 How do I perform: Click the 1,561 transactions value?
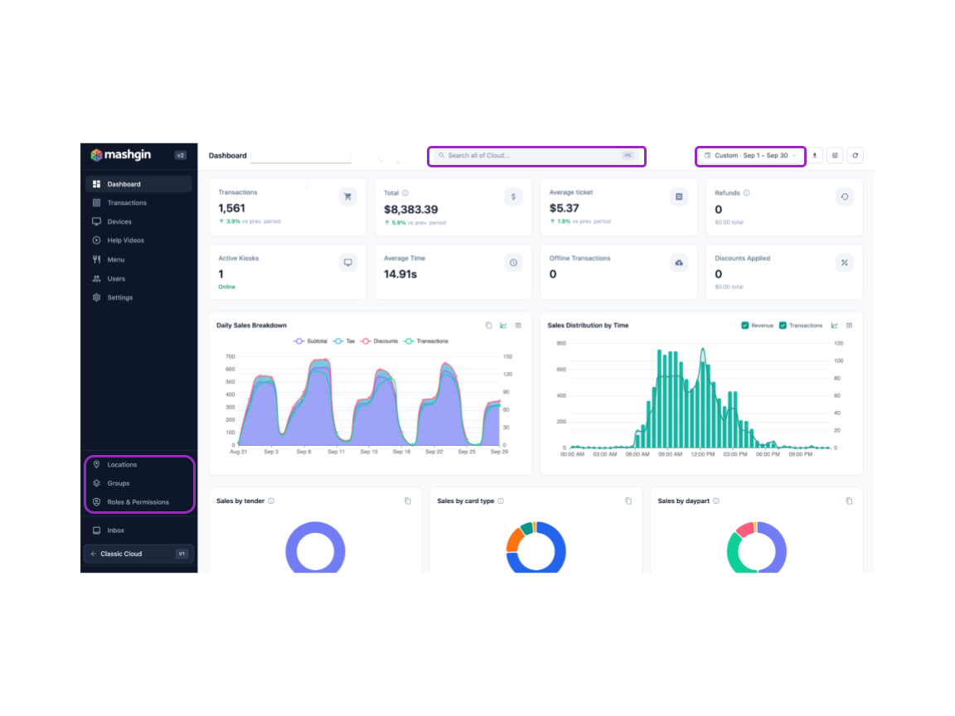(x=231, y=208)
